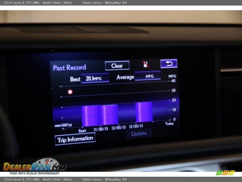Tap the second purple bar in the chart
The width and height of the screenshot is (242, 182).
pos(109,115)
